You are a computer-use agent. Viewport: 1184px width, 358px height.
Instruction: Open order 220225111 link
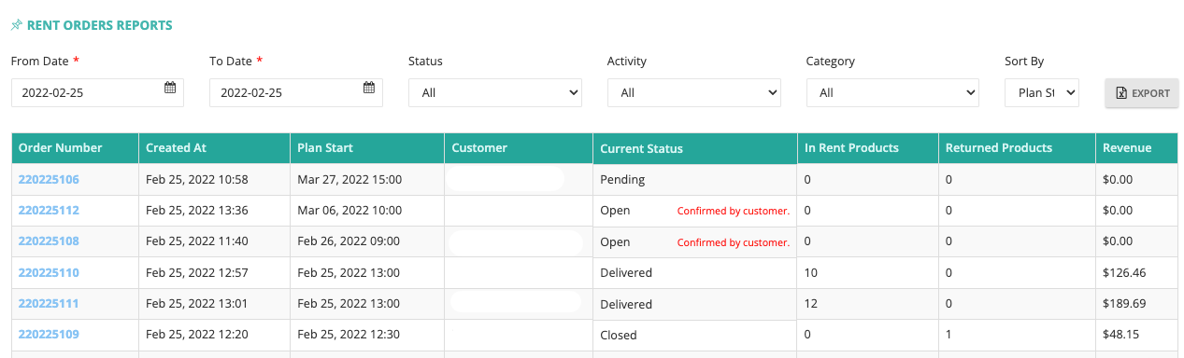(49, 304)
